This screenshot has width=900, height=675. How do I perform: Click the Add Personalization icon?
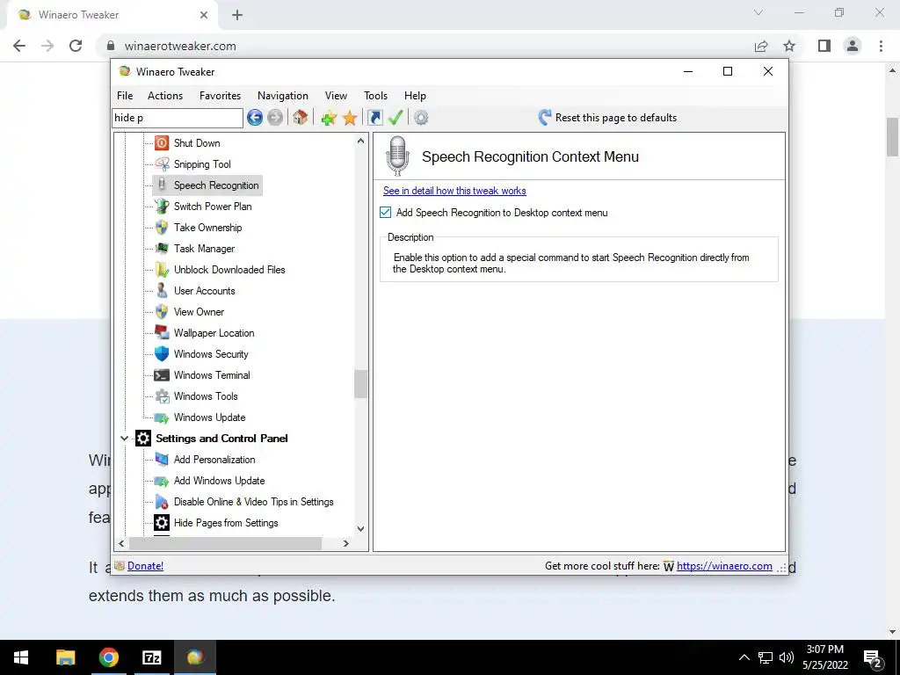tap(162, 459)
